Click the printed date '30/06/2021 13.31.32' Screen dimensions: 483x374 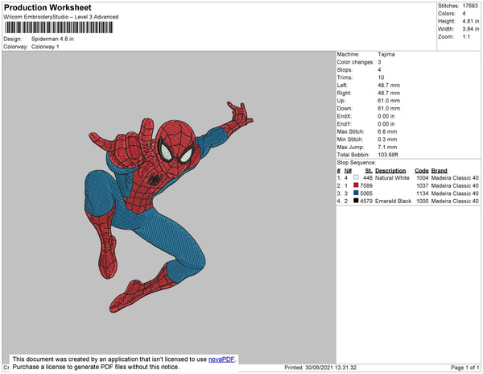331,368
